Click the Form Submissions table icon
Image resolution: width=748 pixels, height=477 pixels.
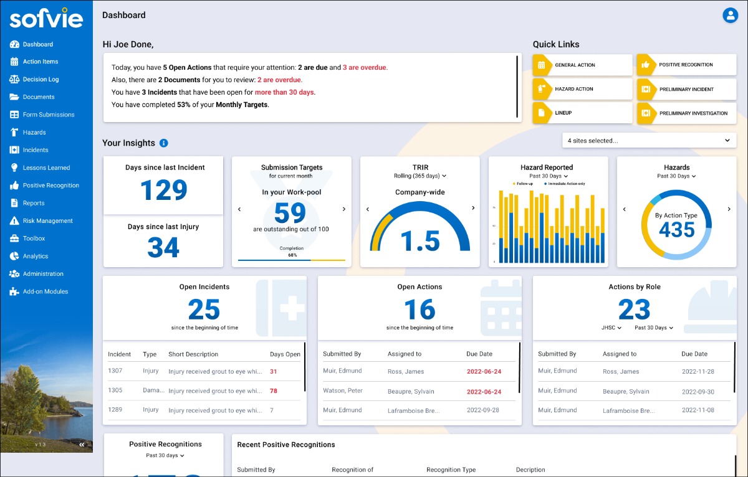tap(14, 115)
